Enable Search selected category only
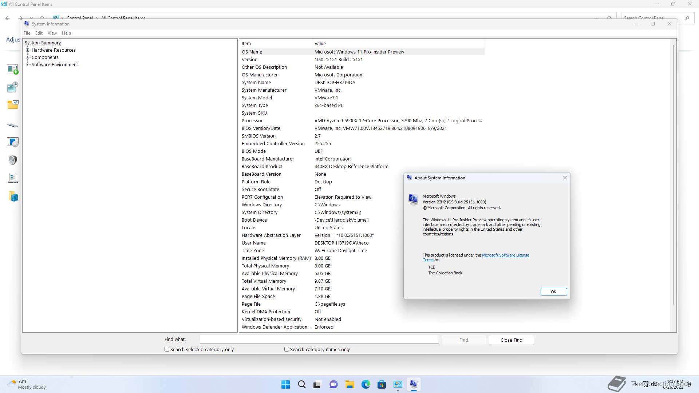Viewport: 699px width, 393px height. point(167,349)
